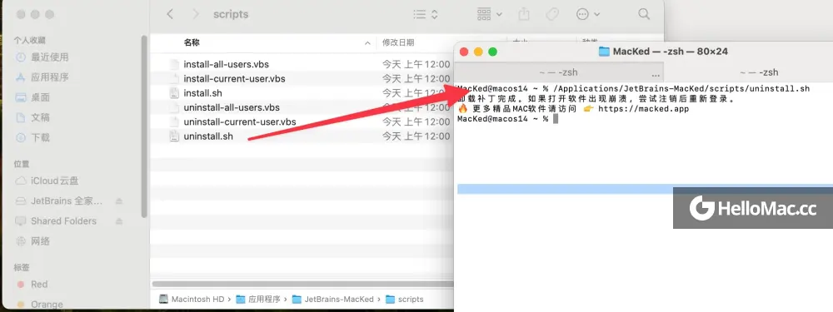
Task: Sort files by 修改日期 column
Action: point(398,42)
